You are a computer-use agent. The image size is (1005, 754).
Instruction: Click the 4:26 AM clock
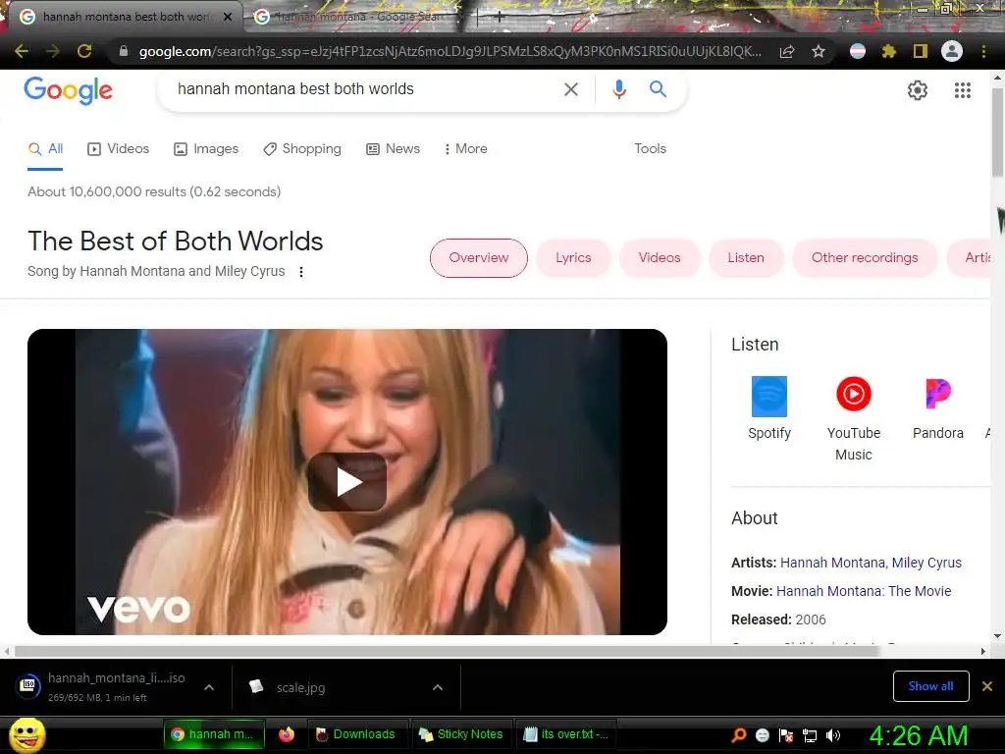[918, 735]
